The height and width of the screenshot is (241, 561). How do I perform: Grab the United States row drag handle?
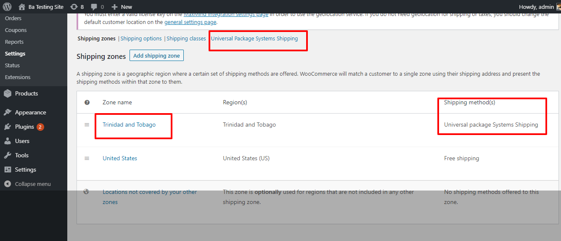pyautogui.click(x=87, y=159)
